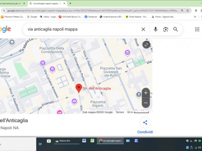Start voice search with the microphone icon
Viewport: 202px width, 151px height.
tap(155, 29)
